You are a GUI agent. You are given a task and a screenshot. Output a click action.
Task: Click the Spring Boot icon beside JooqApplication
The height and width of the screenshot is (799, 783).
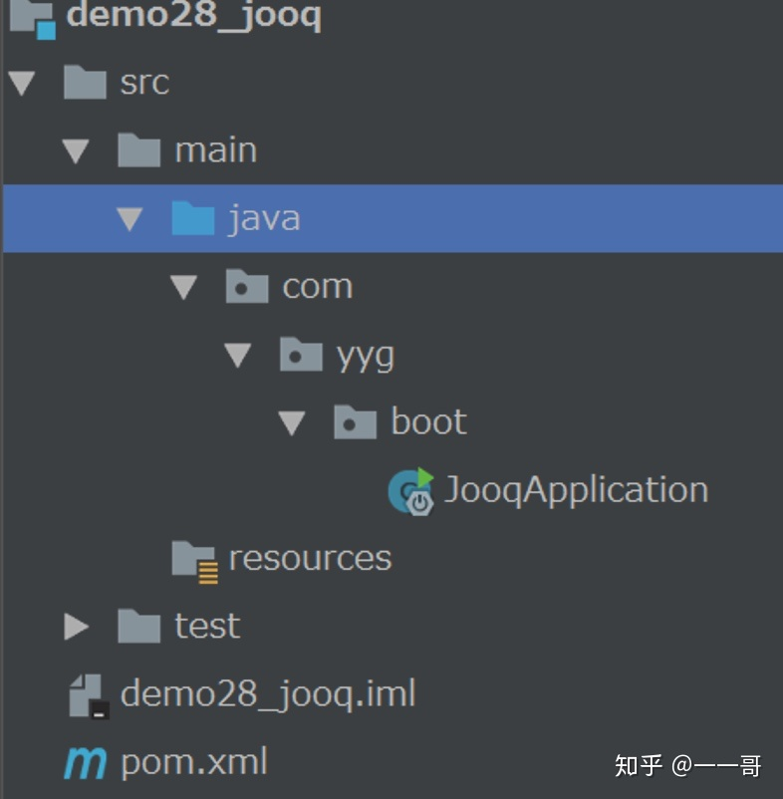pyautogui.click(x=411, y=489)
